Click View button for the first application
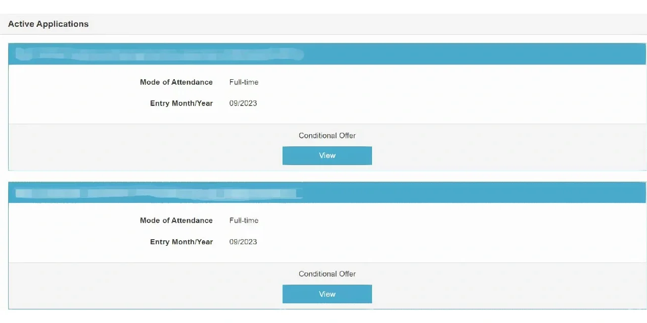Screen dimensions: 647x323 (x=327, y=155)
